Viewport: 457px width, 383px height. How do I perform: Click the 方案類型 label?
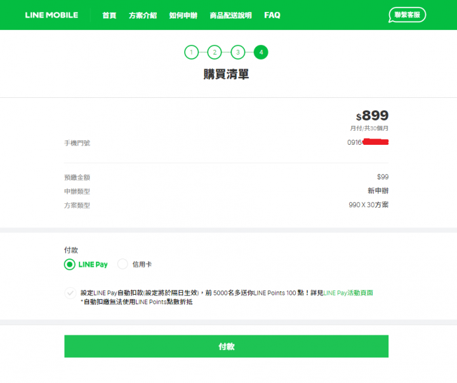(x=77, y=205)
